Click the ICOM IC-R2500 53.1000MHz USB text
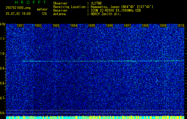 coord(116,10)
